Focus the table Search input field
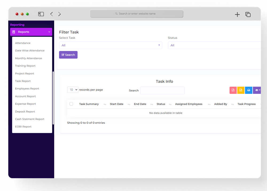Screen dimensions: 267x191 tap(162, 90)
